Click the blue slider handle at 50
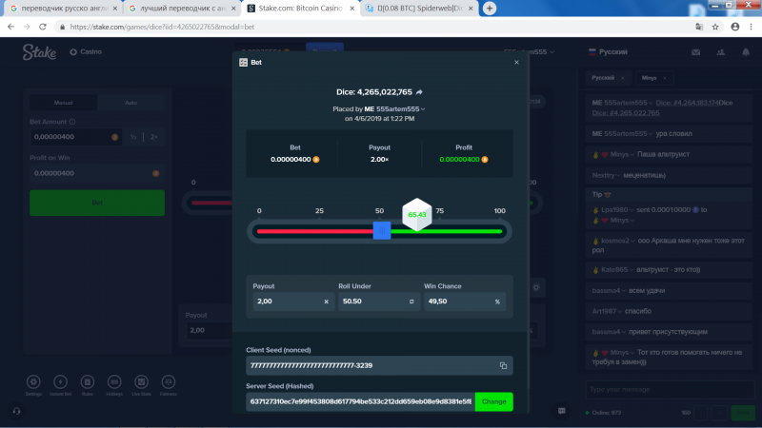The width and height of the screenshot is (762, 428). click(x=382, y=230)
